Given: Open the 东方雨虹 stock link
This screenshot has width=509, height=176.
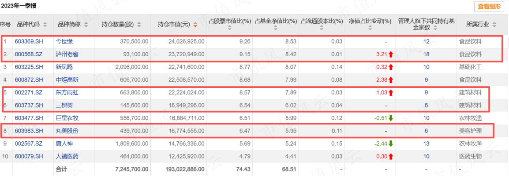Looking at the screenshot, I should 67,93.
